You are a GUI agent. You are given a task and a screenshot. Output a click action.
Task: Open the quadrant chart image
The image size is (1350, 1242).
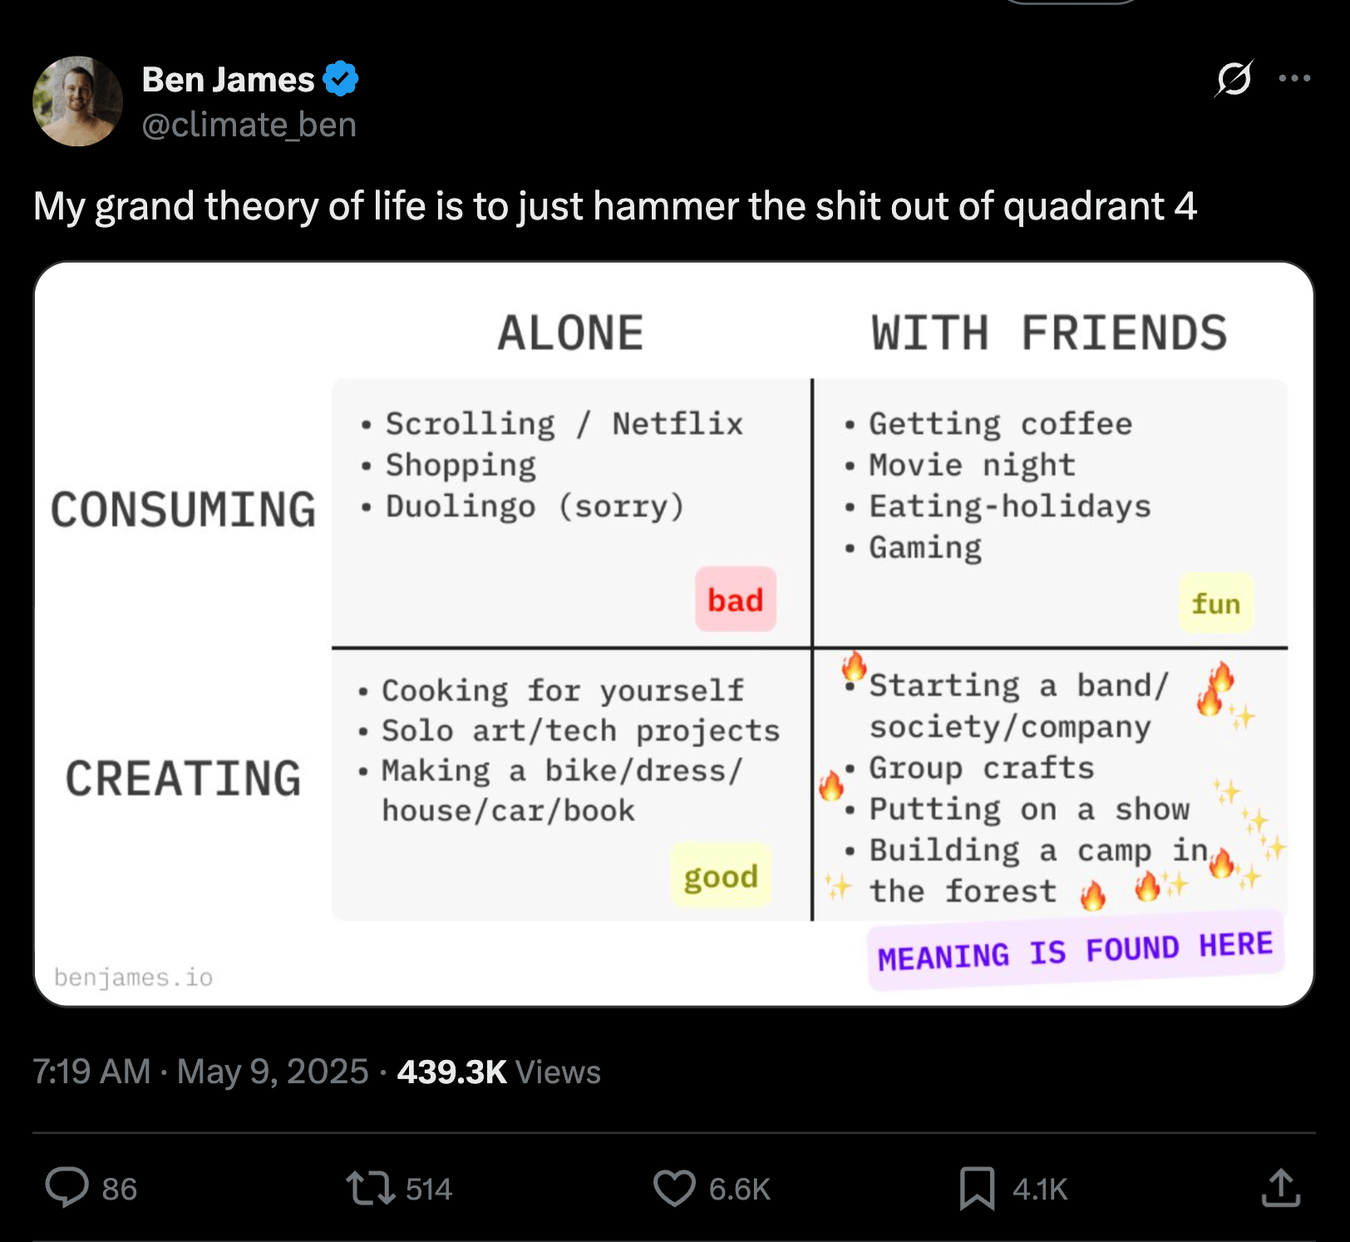(x=674, y=634)
